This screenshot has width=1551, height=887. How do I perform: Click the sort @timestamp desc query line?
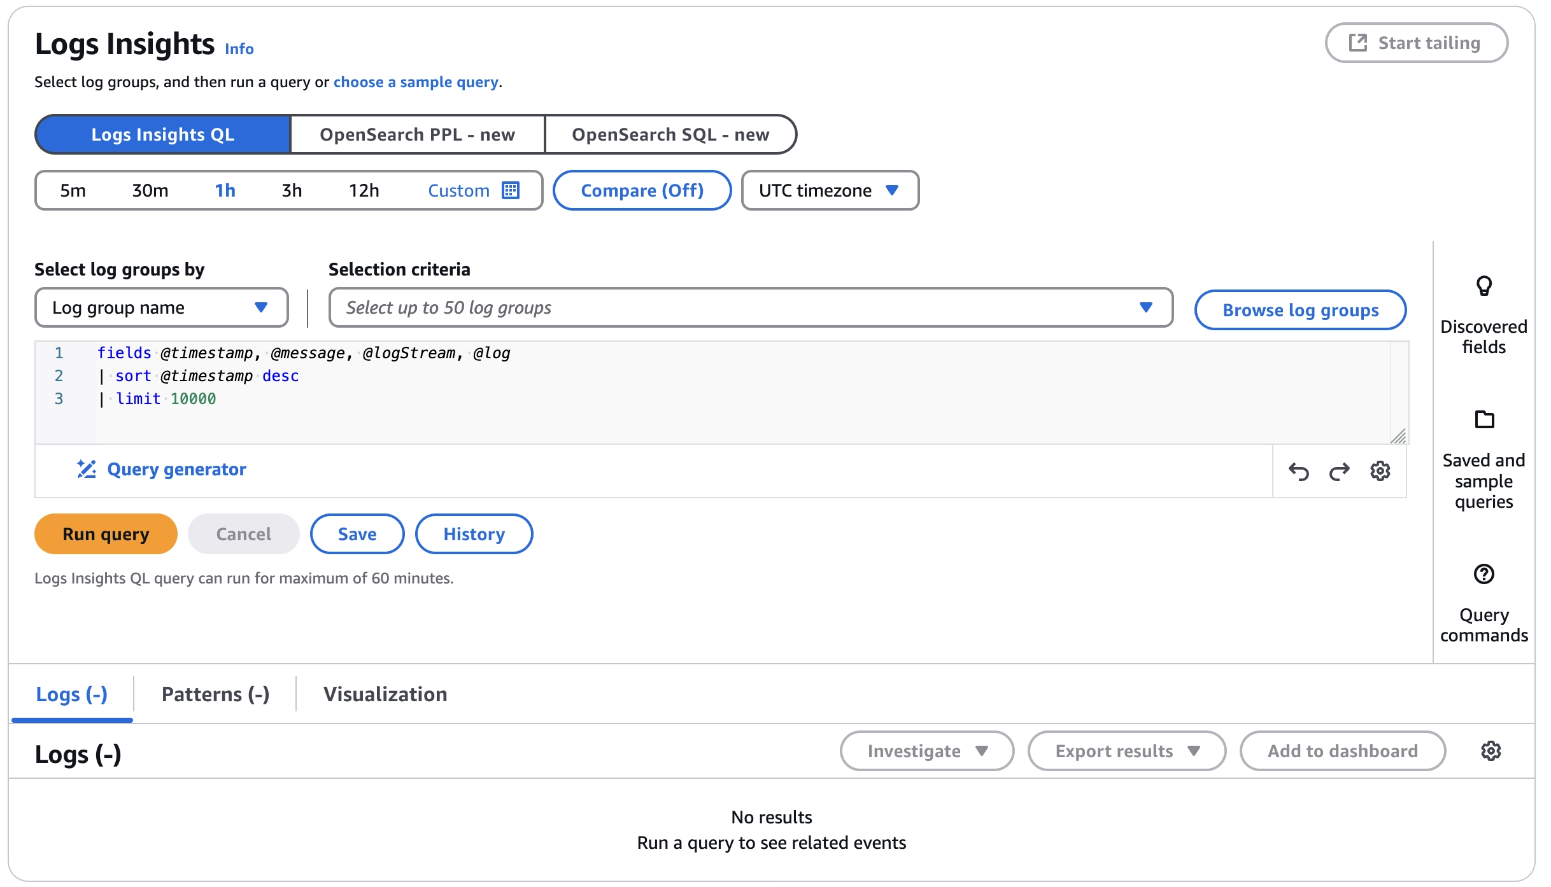tap(198, 375)
